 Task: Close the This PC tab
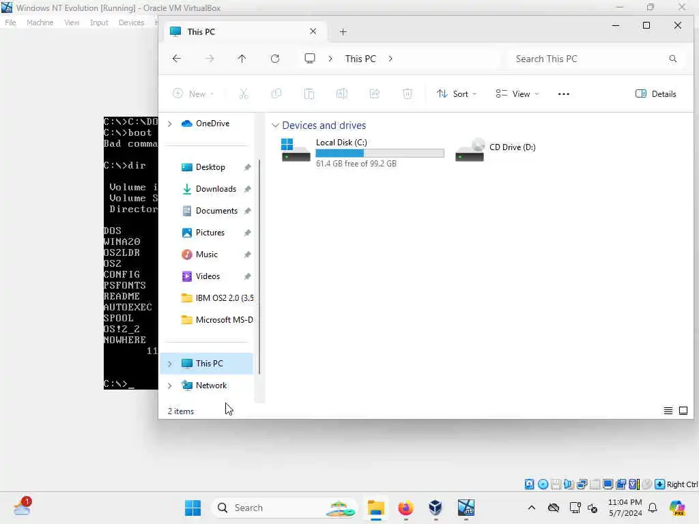(x=313, y=31)
